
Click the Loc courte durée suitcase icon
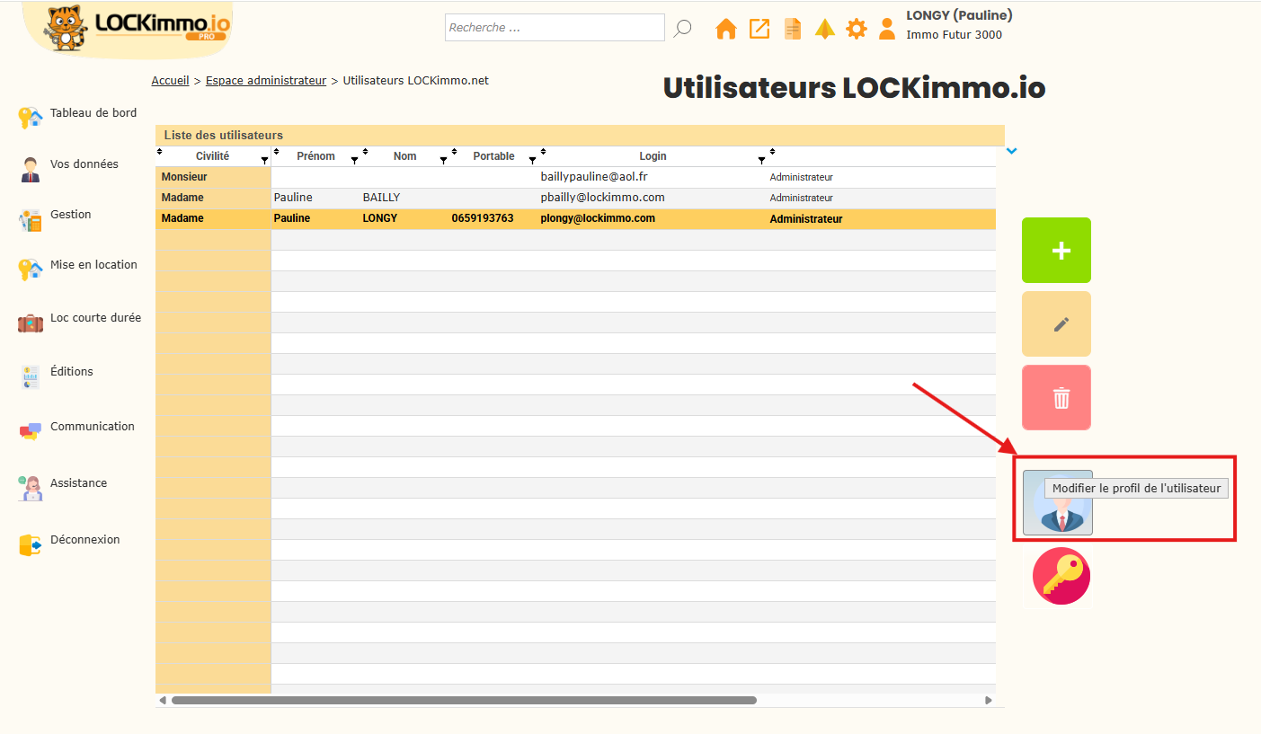(x=31, y=323)
